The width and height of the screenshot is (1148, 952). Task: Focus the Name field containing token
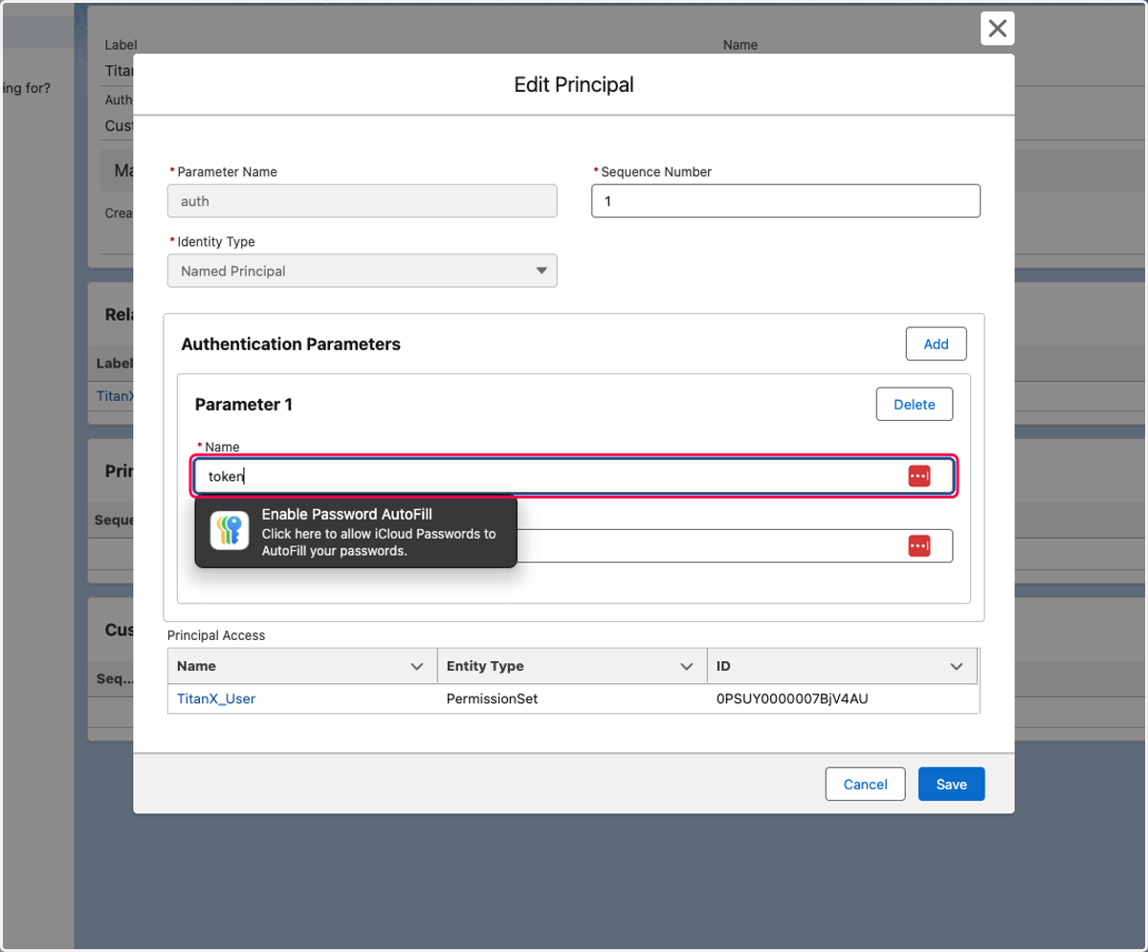pyautogui.click(x=574, y=476)
